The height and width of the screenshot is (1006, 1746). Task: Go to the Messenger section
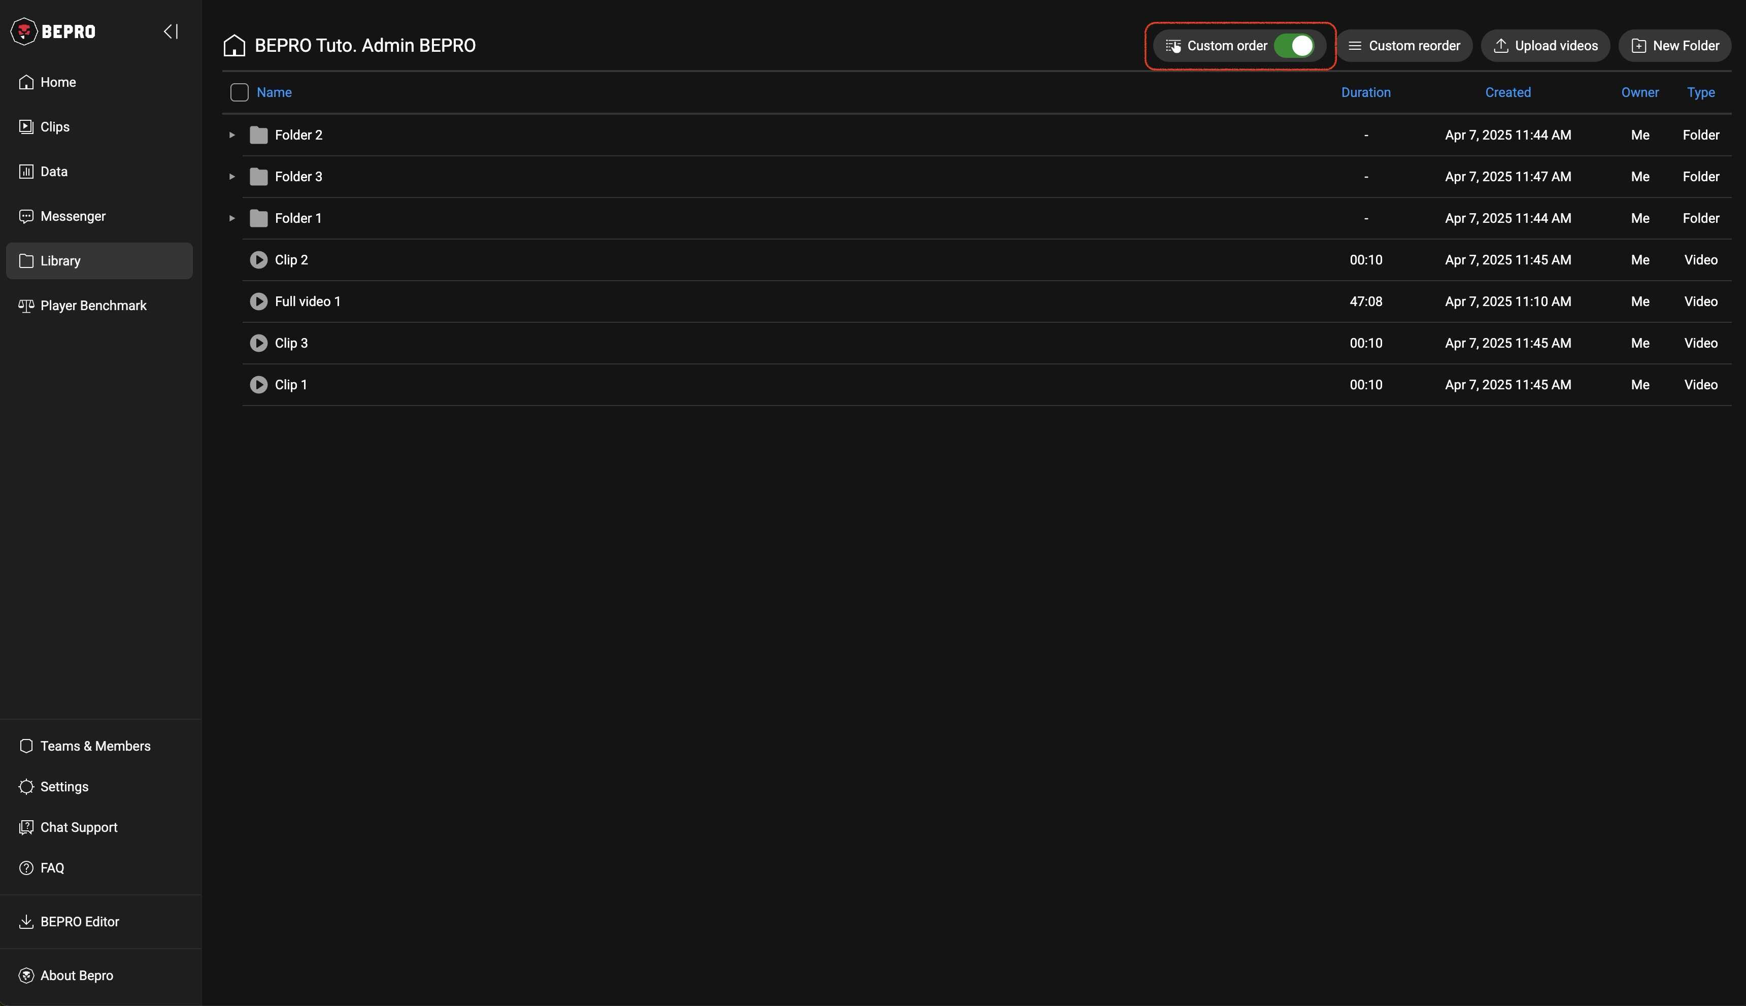pos(73,216)
